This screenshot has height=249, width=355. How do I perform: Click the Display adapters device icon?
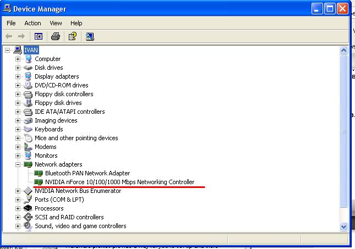point(29,76)
